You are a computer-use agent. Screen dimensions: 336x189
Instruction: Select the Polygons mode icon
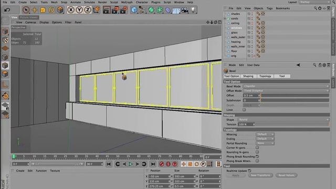click(x=5, y=74)
